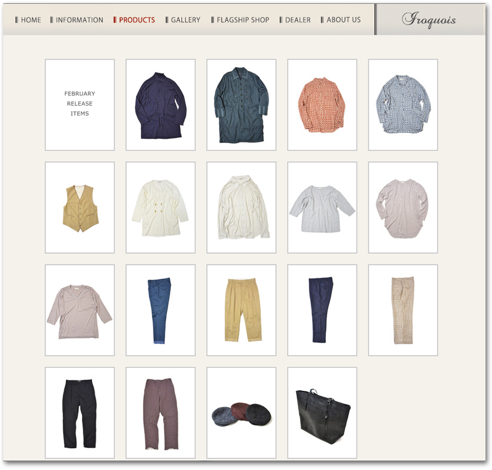Open the DEALER page

pos(295,20)
